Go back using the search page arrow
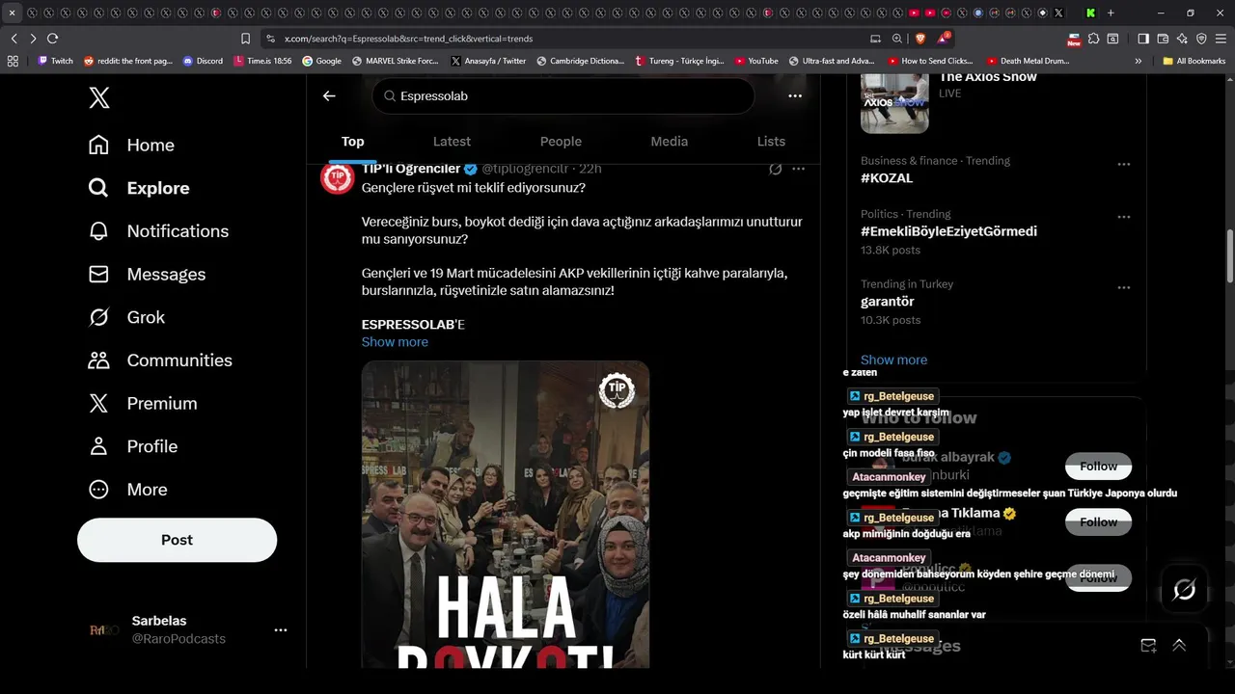Viewport: 1235px width, 694px height. tap(329, 95)
